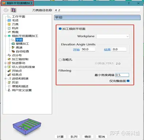Open the Workplane dropdown
Viewport: 144px width, 140px height.
click(113, 36)
